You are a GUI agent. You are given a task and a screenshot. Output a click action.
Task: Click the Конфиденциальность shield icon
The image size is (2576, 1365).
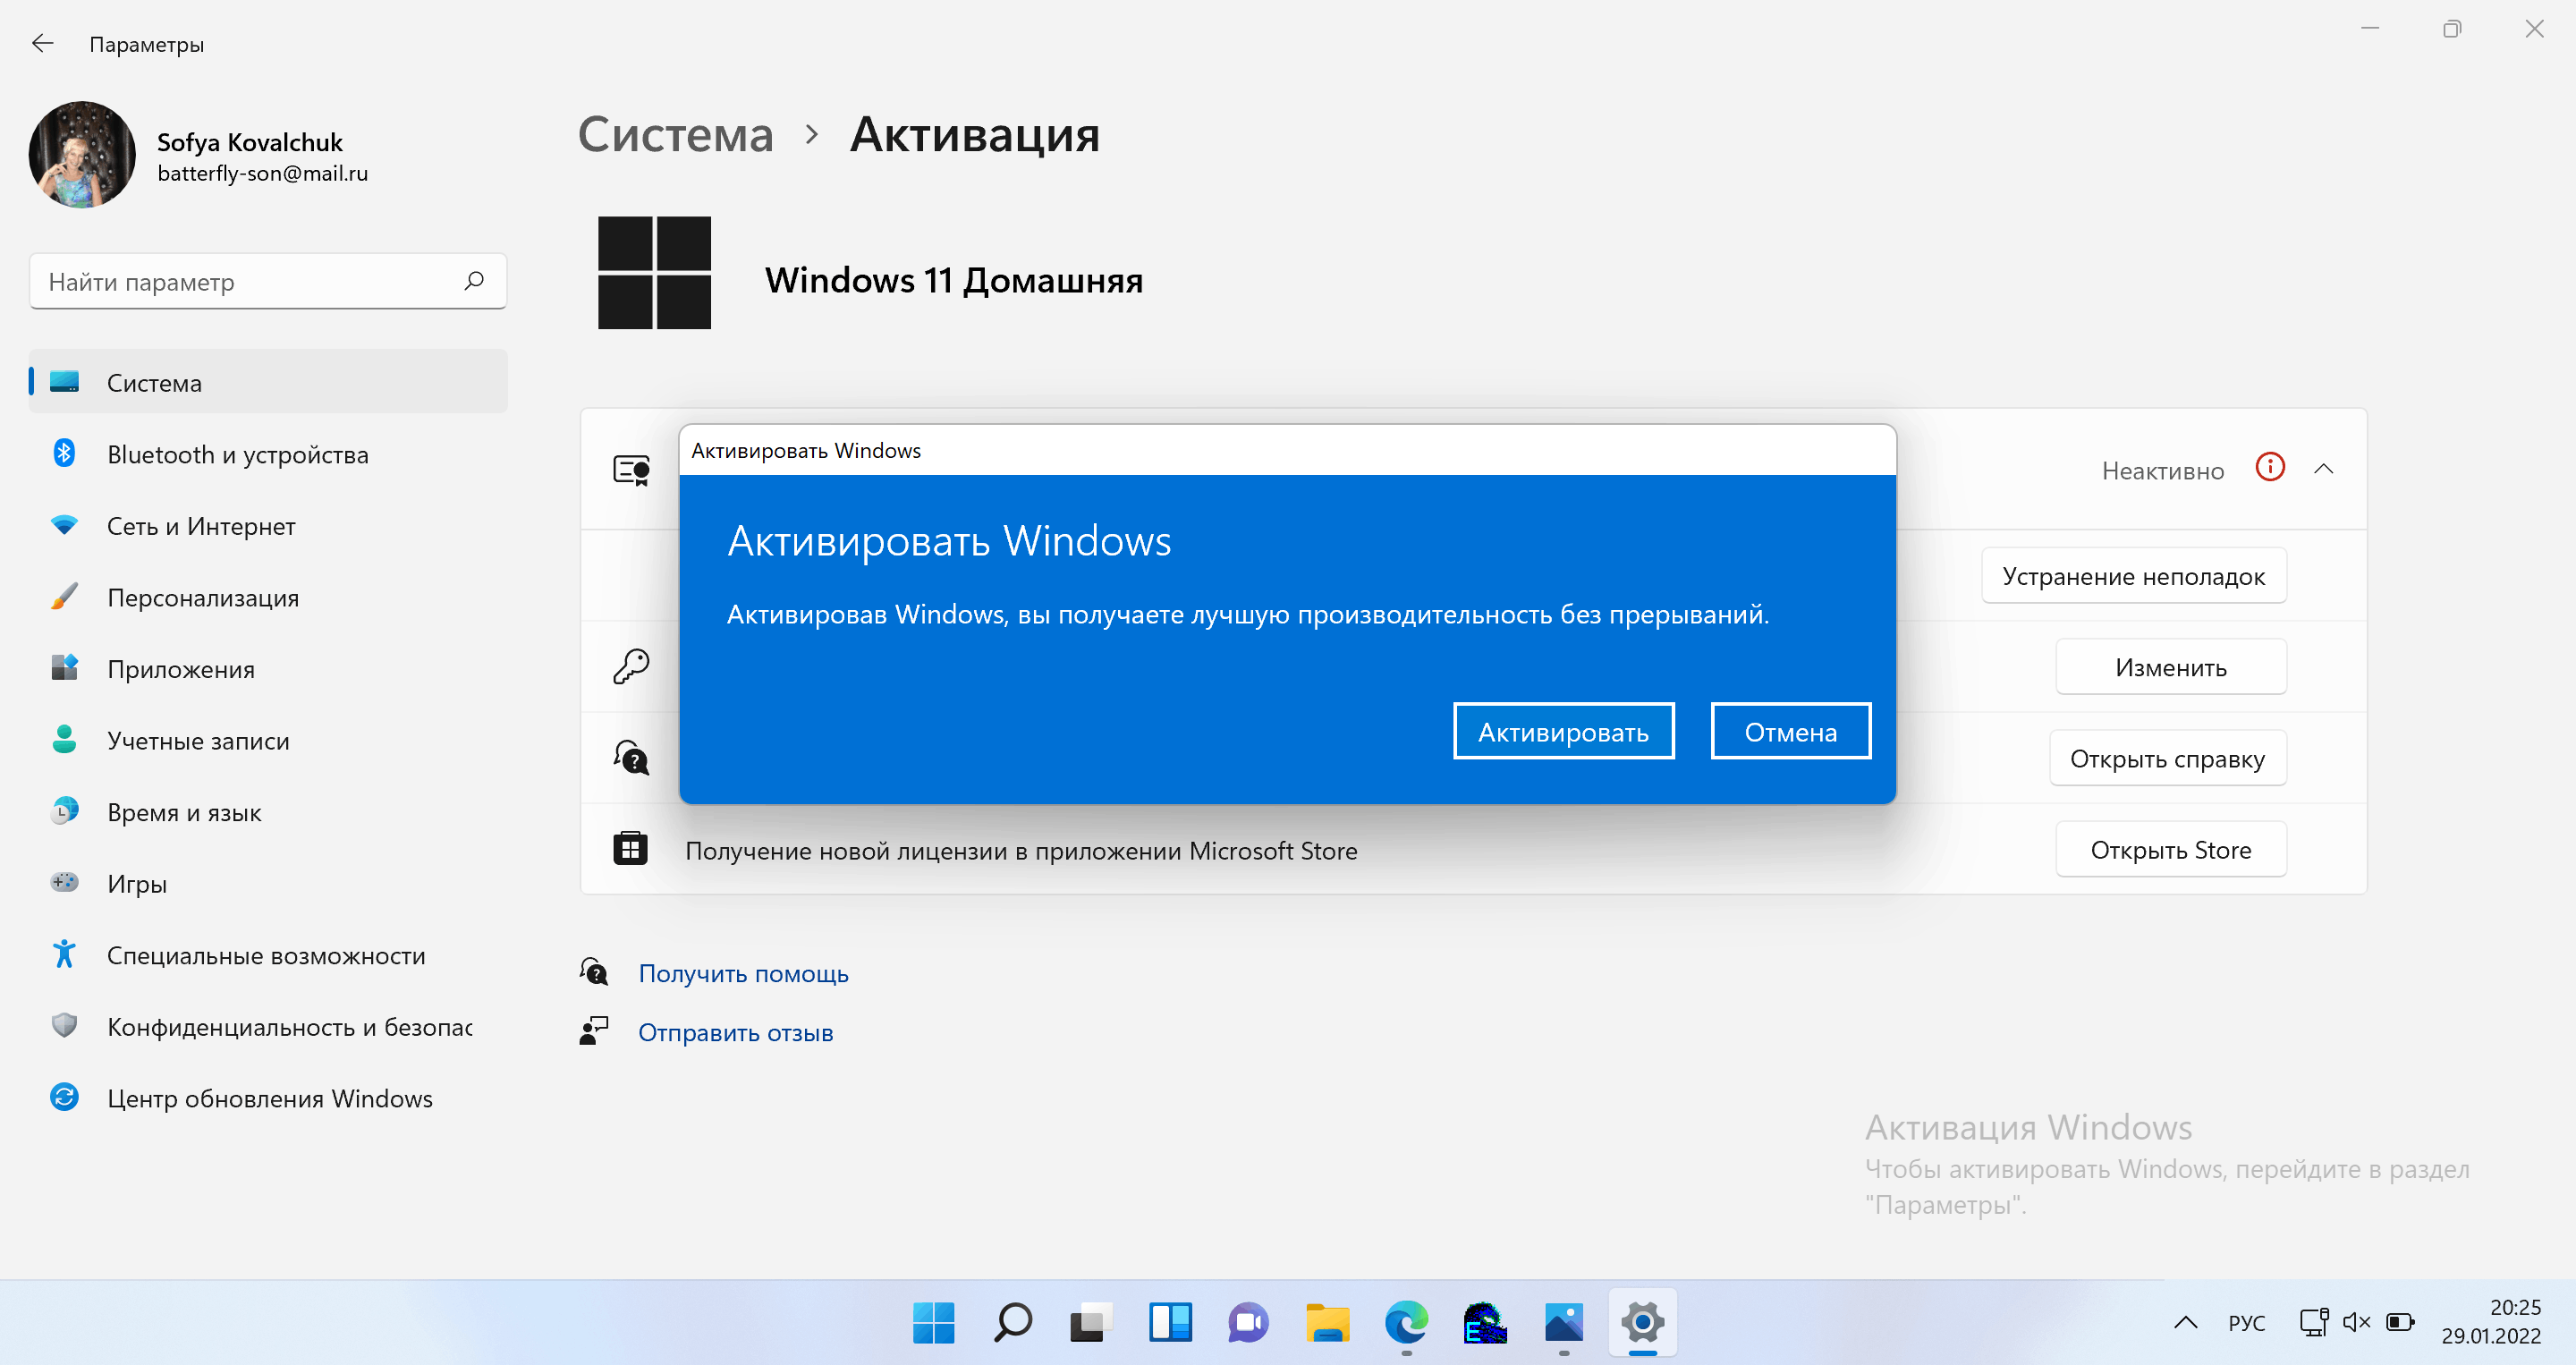(65, 1025)
